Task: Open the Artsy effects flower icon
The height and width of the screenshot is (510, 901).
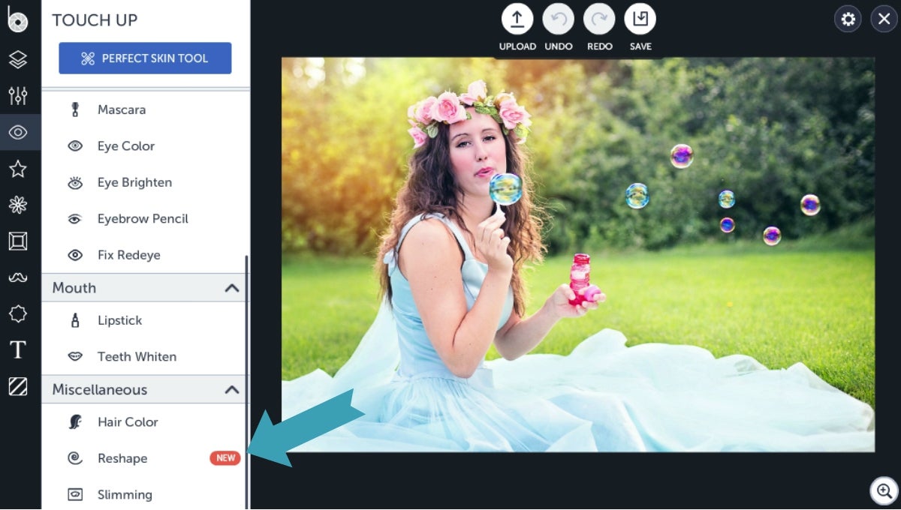Action: [x=19, y=204]
